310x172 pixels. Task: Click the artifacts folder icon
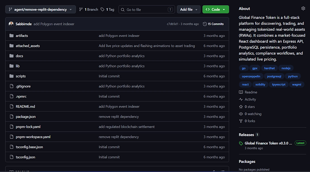point(12,36)
